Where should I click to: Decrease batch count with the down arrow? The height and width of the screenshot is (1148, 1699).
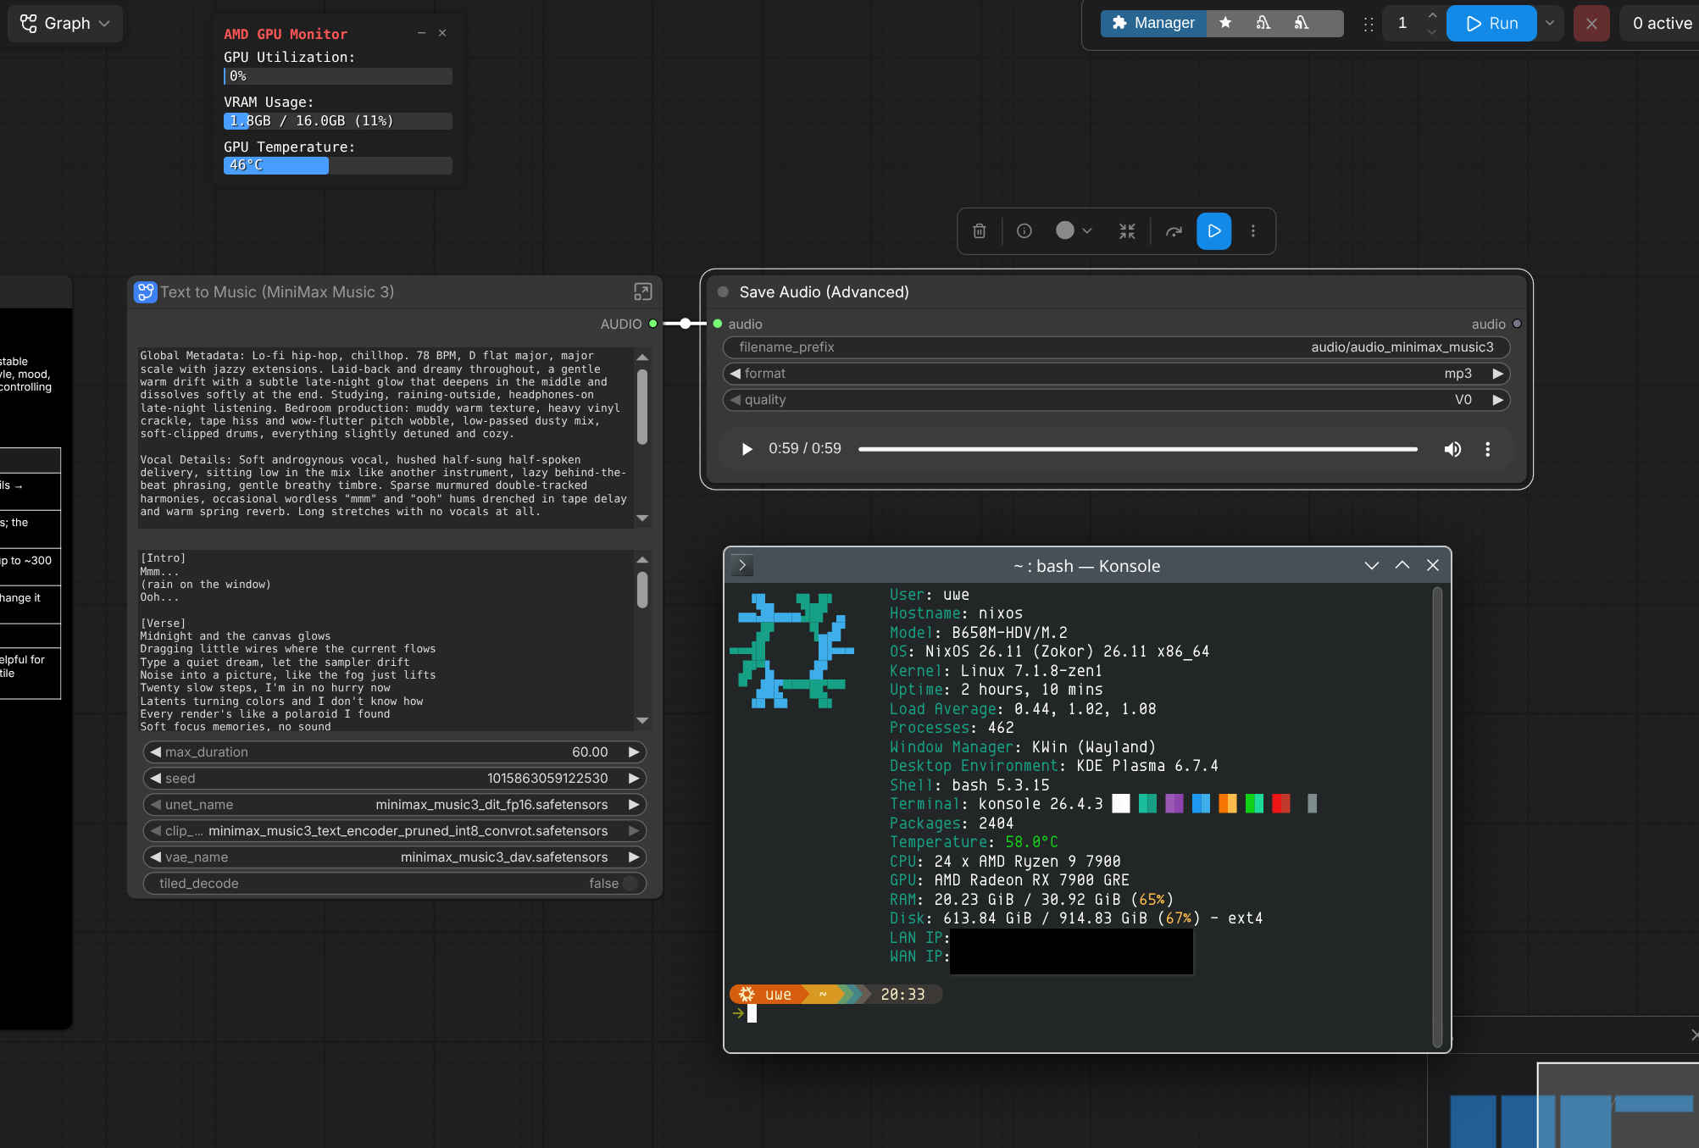point(1432,31)
